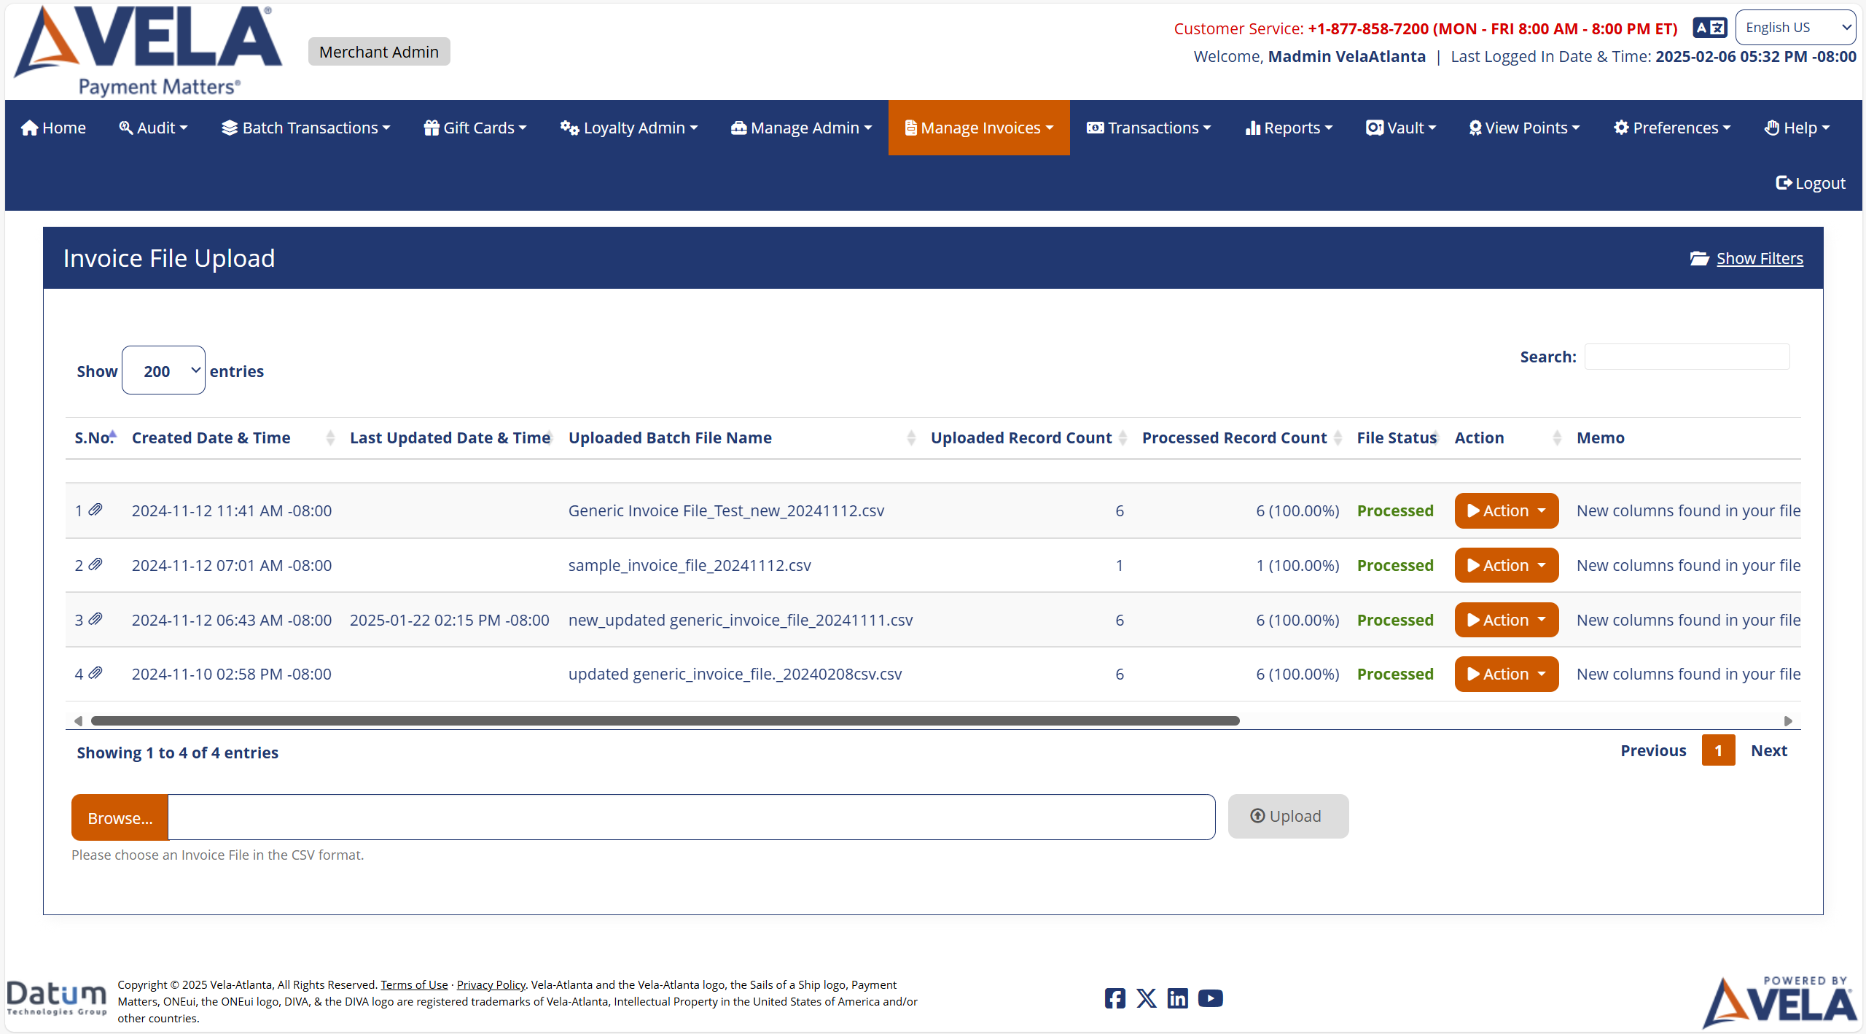Click inside the Search field
The height and width of the screenshot is (1034, 1866).
coord(1685,357)
